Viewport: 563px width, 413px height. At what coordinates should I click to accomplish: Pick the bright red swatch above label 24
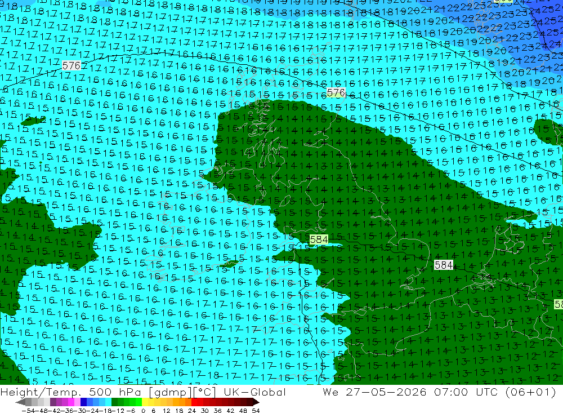194,402
